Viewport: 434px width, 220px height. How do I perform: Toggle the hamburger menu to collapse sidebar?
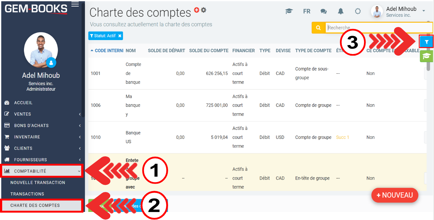coord(75,4)
